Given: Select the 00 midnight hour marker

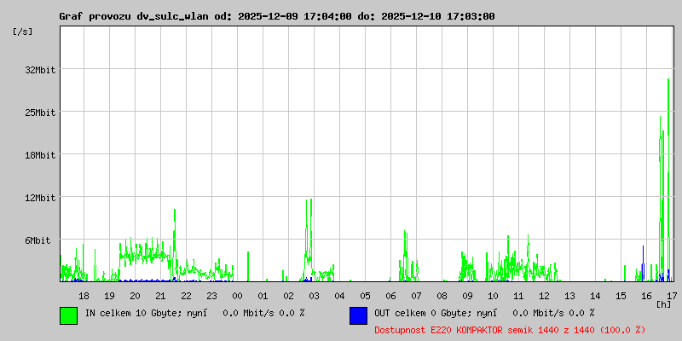Looking at the screenshot, I should (x=237, y=295).
